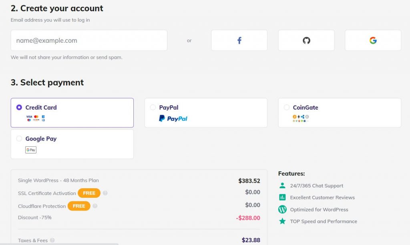410x245 pixels.
Task: Select the PayPal payment option
Action: point(153,107)
